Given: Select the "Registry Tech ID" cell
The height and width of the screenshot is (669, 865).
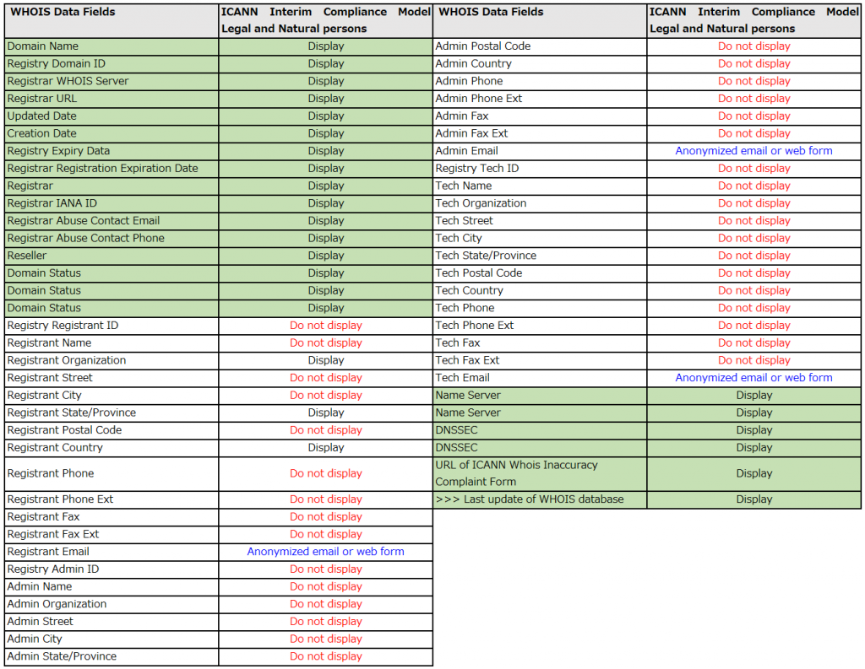Looking at the screenshot, I should click(x=540, y=169).
